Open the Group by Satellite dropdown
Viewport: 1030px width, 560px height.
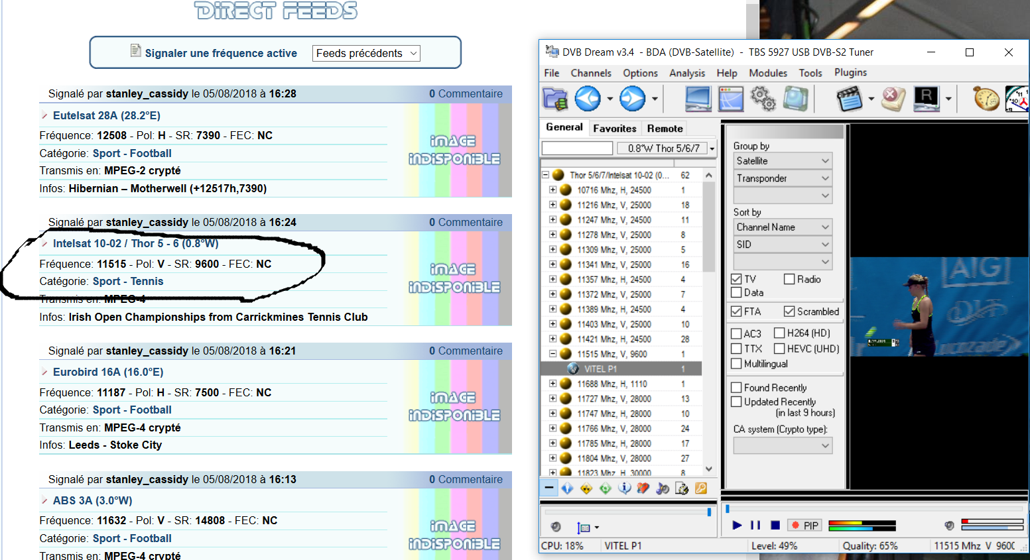point(783,161)
